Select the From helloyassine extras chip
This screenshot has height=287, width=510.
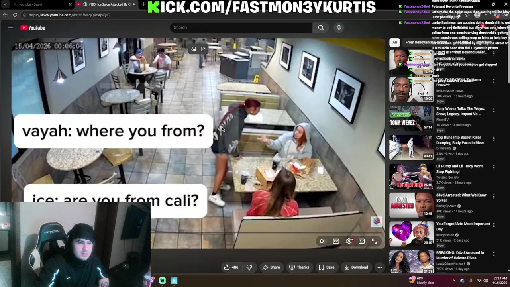click(426, 42)
